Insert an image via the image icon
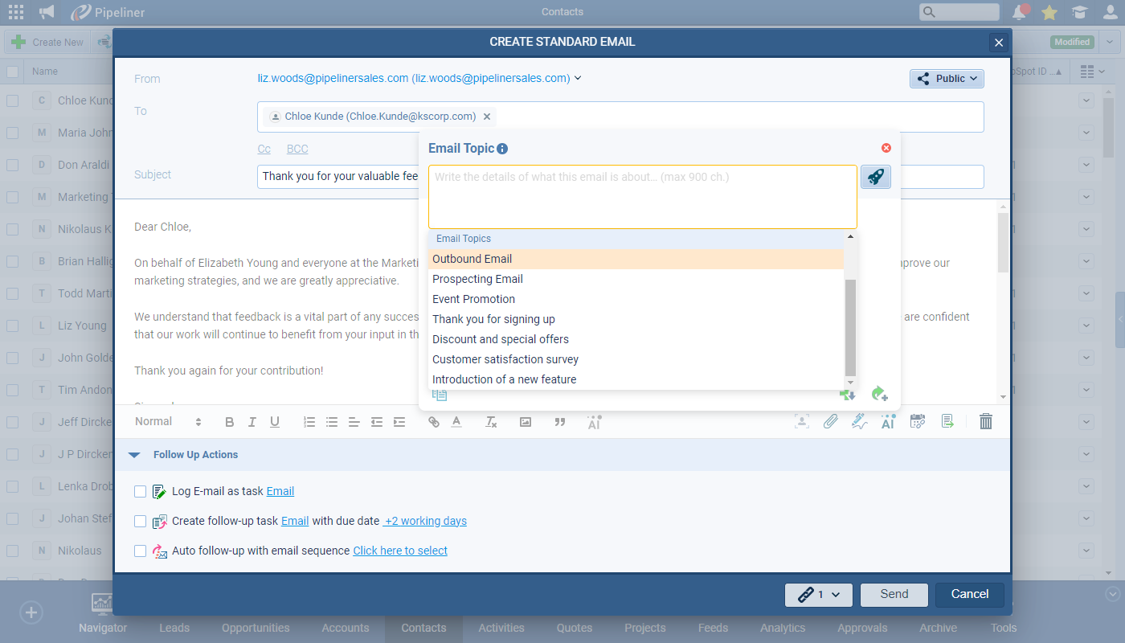This screenshot has width=1125, height=643. coord(526,422)
